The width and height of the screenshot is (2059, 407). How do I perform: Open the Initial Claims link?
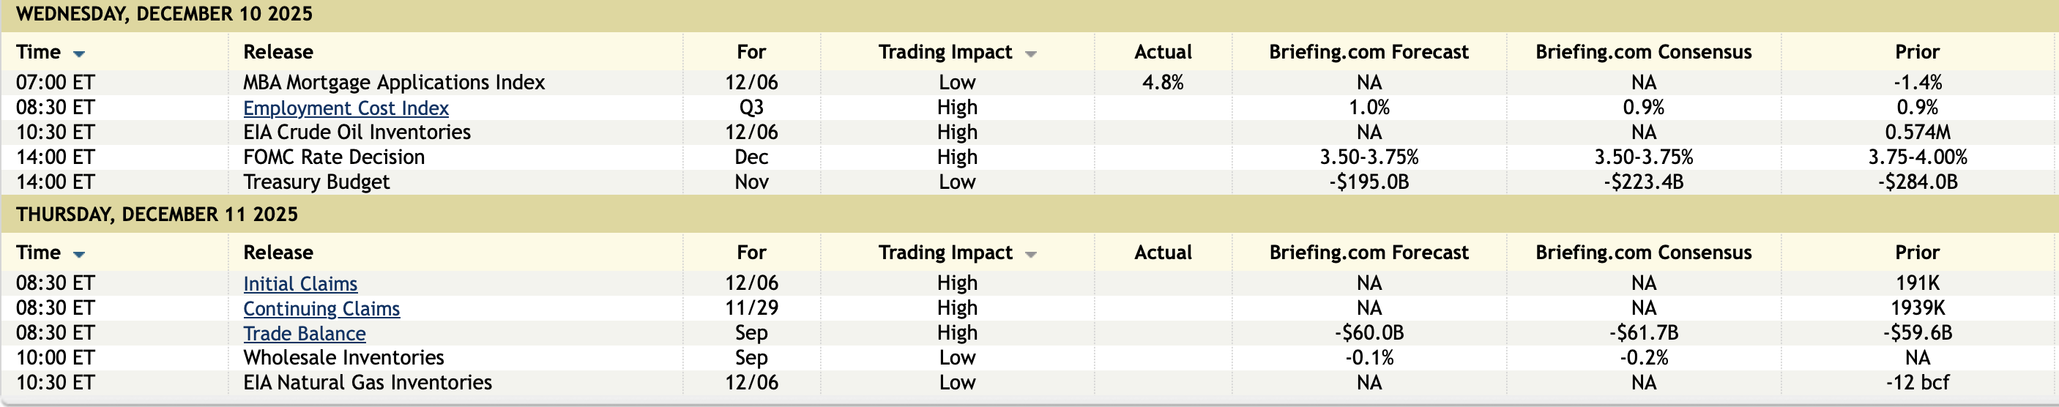299,284
